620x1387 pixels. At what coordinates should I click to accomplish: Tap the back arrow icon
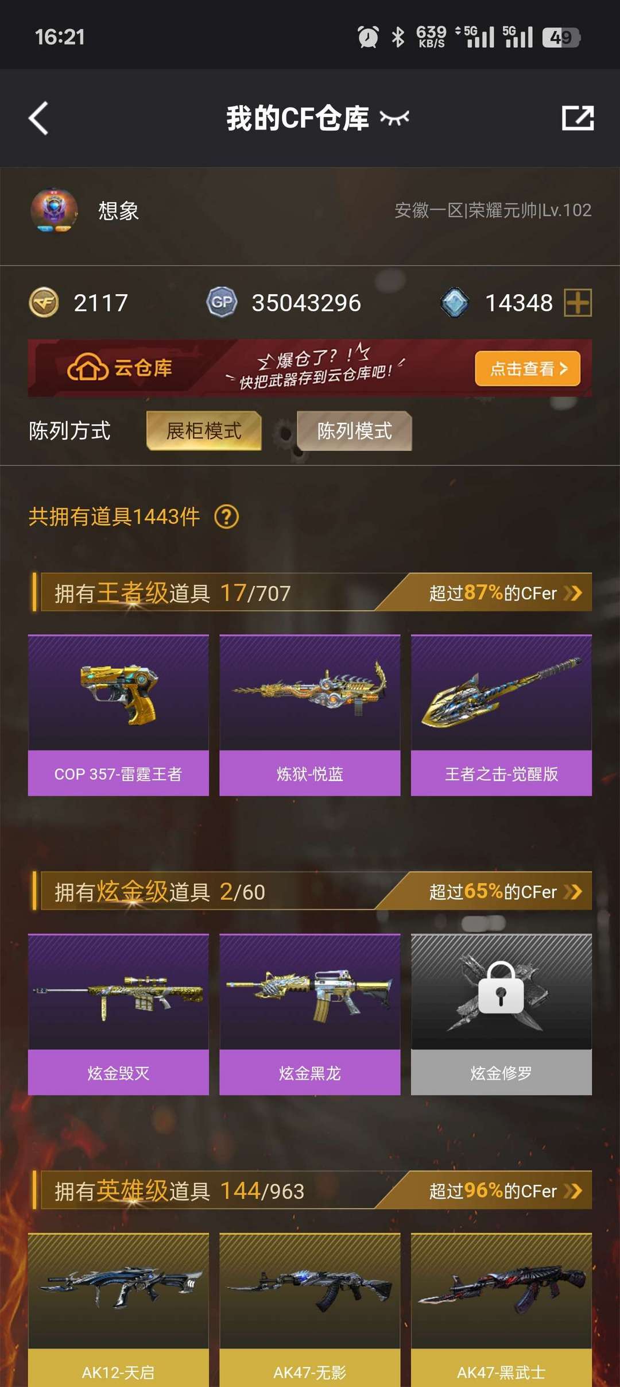tap(38, 118)
